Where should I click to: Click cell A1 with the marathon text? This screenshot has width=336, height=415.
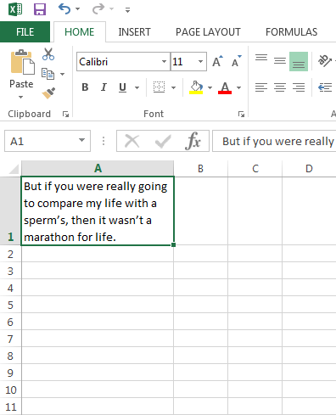pos(98,211)
